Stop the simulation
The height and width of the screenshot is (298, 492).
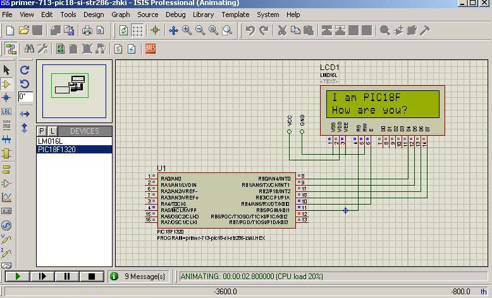tap(91, 276)
